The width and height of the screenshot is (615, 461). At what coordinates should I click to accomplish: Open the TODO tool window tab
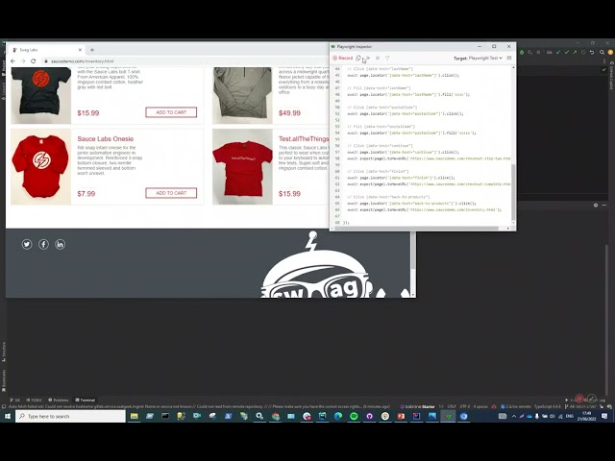point(34,400)
